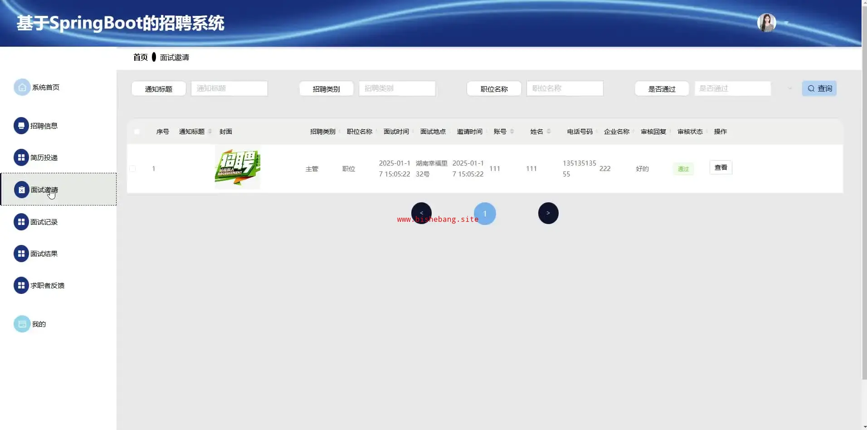Click the 湖南幸福里32号 location cell
This screenshot has width=867, height=430.
tap(432, 169)
